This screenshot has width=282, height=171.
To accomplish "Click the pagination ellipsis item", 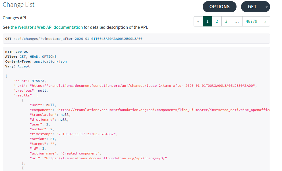I will [237, 21].
